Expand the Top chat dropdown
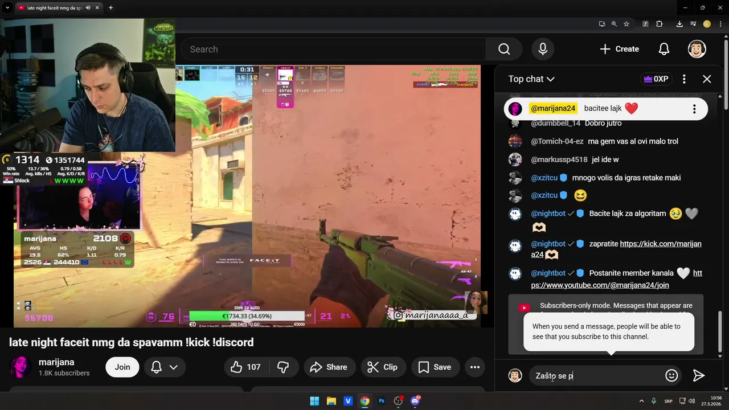 pyautogui.click(x=531, y=79)
